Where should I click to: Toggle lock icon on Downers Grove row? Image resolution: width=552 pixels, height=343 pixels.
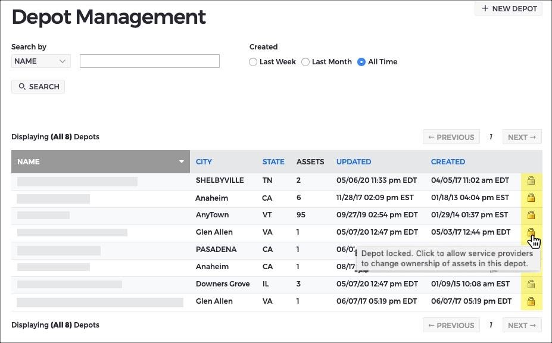coord(531,284)
